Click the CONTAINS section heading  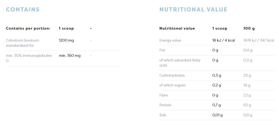click(23, 10)
